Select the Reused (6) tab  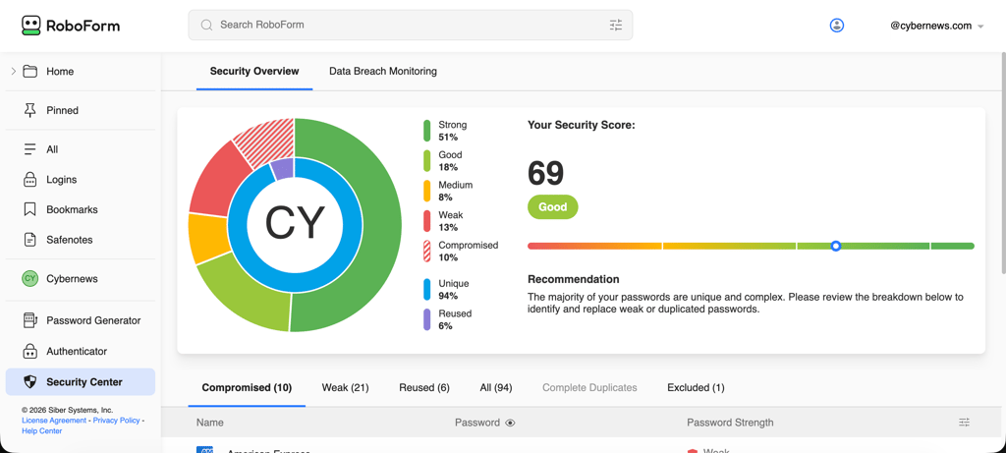424,387
